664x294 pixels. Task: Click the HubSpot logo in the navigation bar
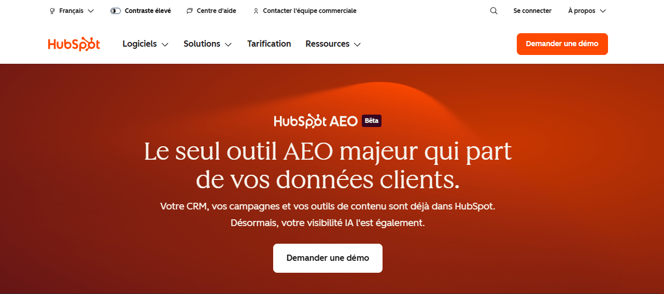click(x=74, y=44)
